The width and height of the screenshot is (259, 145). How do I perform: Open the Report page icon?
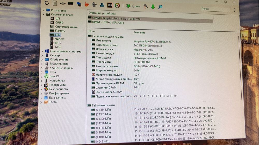[55, 3]
